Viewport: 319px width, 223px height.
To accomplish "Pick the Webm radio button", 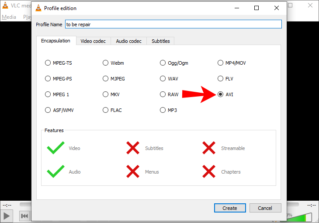I will coord(106,63).
